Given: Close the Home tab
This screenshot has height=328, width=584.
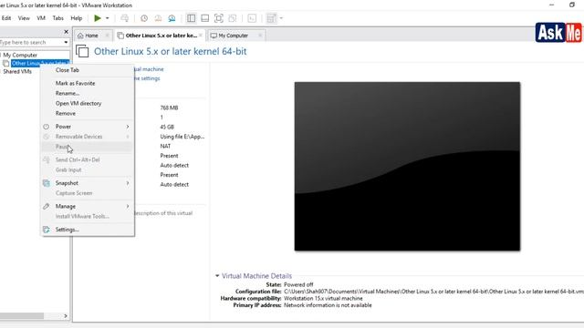Looking at the screenshot, I should 107,36.
